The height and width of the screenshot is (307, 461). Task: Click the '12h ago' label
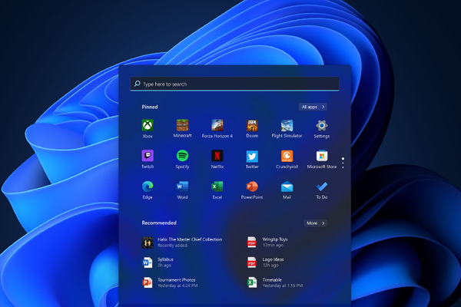[x=270, y=266]
